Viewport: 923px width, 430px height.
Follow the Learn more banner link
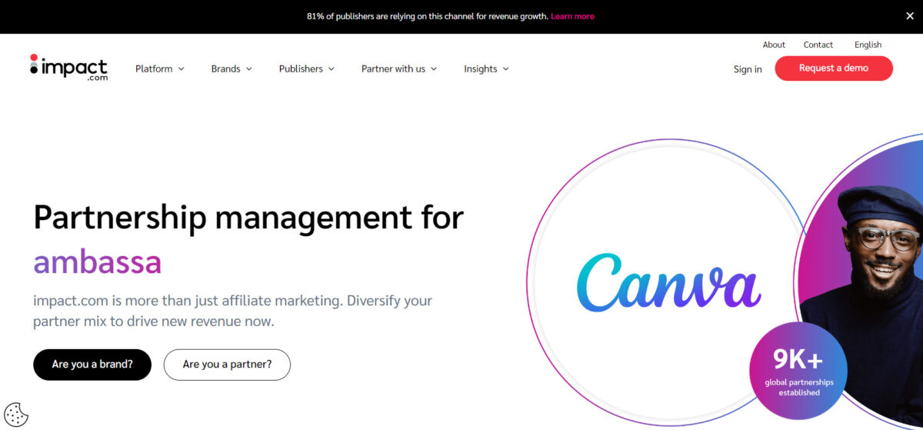click(572, 16)
